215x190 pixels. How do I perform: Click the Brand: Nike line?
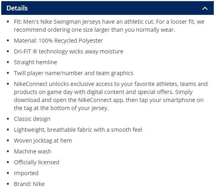click(x=29, y=184)
